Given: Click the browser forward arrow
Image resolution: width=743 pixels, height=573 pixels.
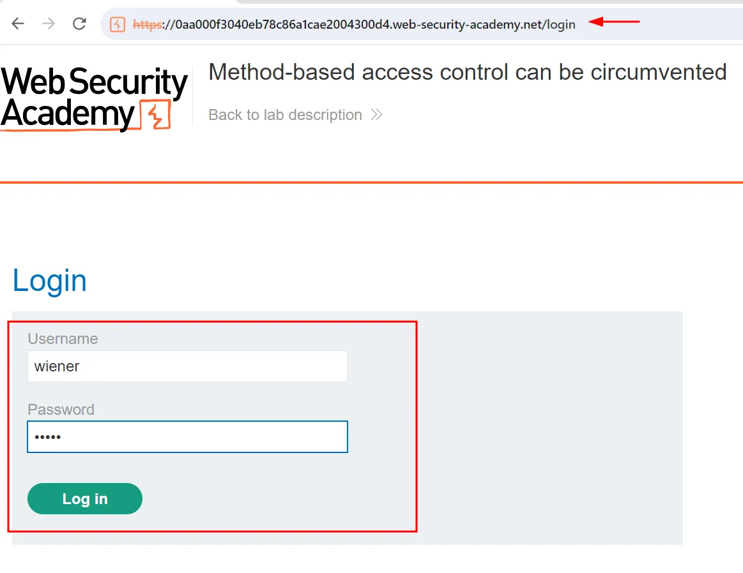Looking at the screenshot, I should (49, 24).
